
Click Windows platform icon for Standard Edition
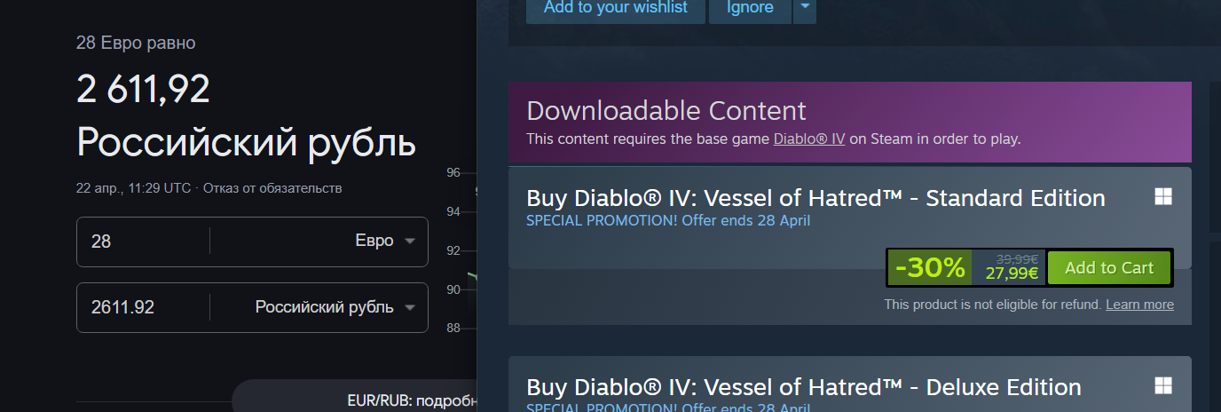pyautogui.click(x=1163, y=197)
